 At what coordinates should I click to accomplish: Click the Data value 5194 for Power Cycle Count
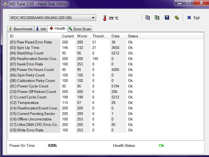115,86
